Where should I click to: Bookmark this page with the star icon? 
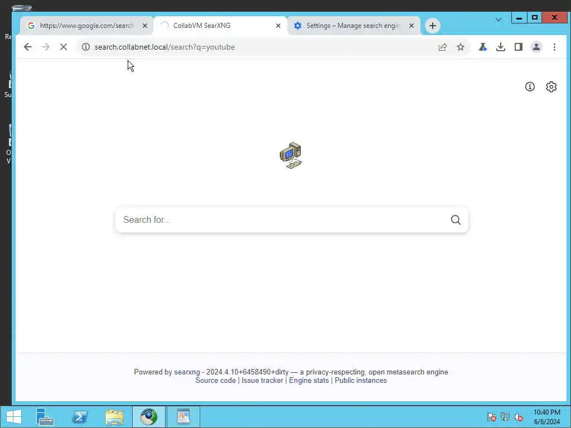(461, 47)
